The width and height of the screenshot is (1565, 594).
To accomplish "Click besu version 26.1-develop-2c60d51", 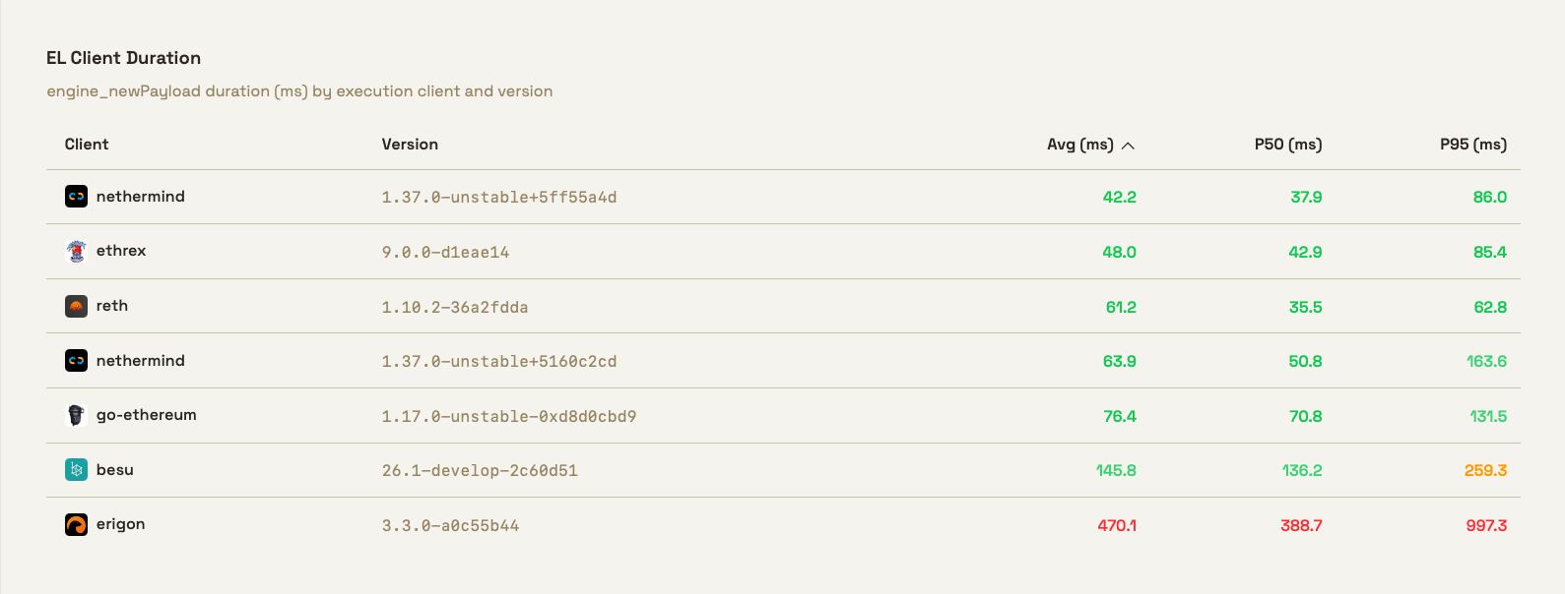I will point(480,471).
